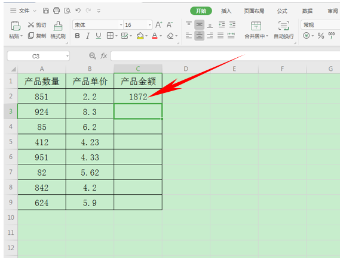Click the Merge and Center icon
This screenshot has height=258, width=340.
tap(256, 30)
